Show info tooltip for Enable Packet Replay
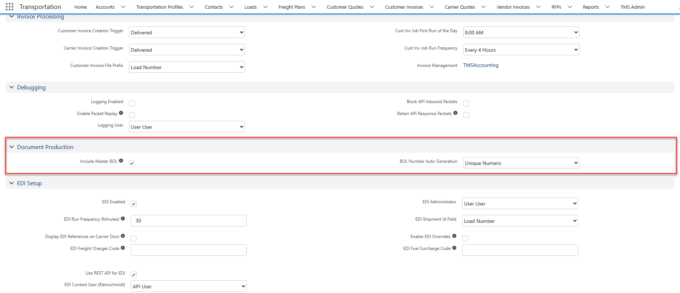 121,113
